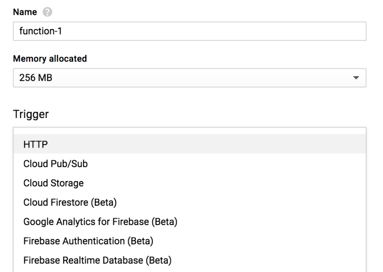This screenshot has width=383, height=272.
Task: Open the Memory allocated dropdown
Action: (x=190, y=78)
